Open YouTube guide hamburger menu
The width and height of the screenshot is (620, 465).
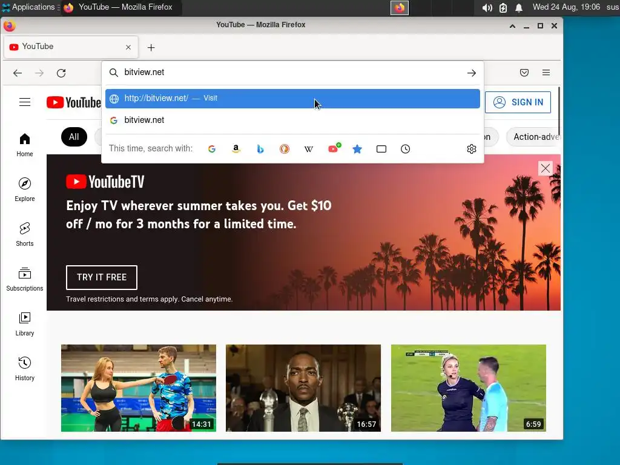point(25,102)
